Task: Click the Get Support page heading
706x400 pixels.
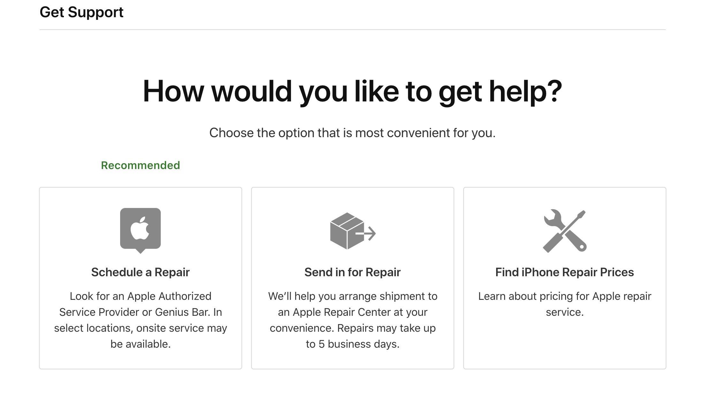Action: 81,12
